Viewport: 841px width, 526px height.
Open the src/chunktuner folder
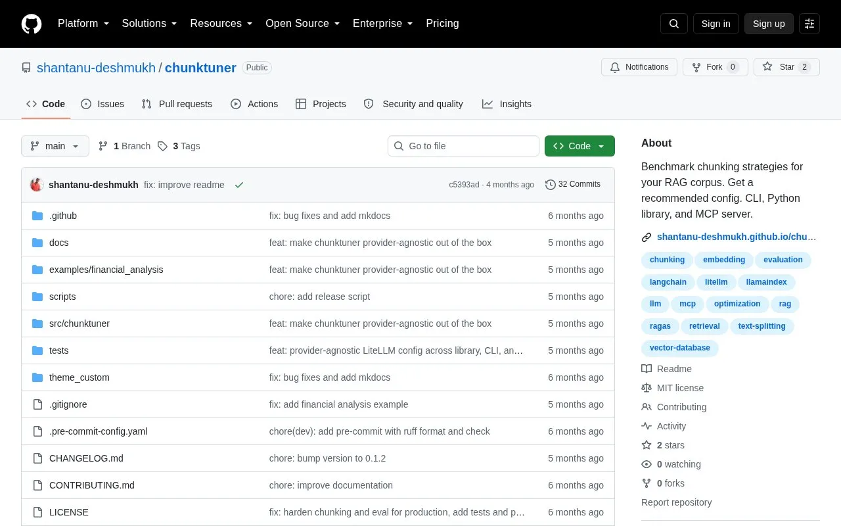(x=80, y=323)
